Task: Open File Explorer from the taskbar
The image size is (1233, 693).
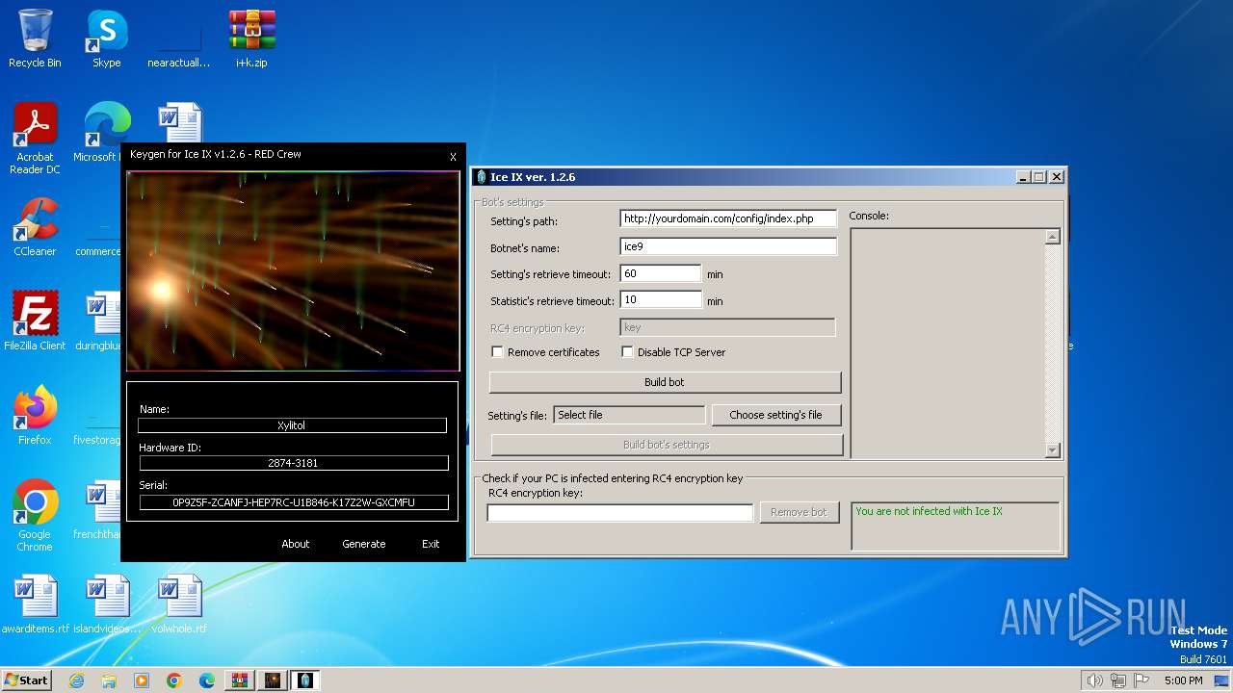Action: tap(109, 680)
